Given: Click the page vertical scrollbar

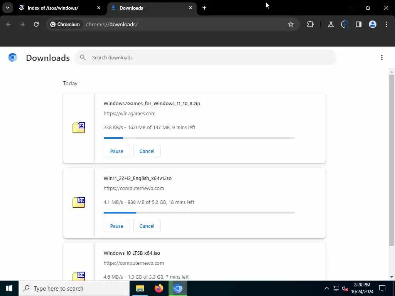Looking at the screenshot, I should tap(392, 160).
